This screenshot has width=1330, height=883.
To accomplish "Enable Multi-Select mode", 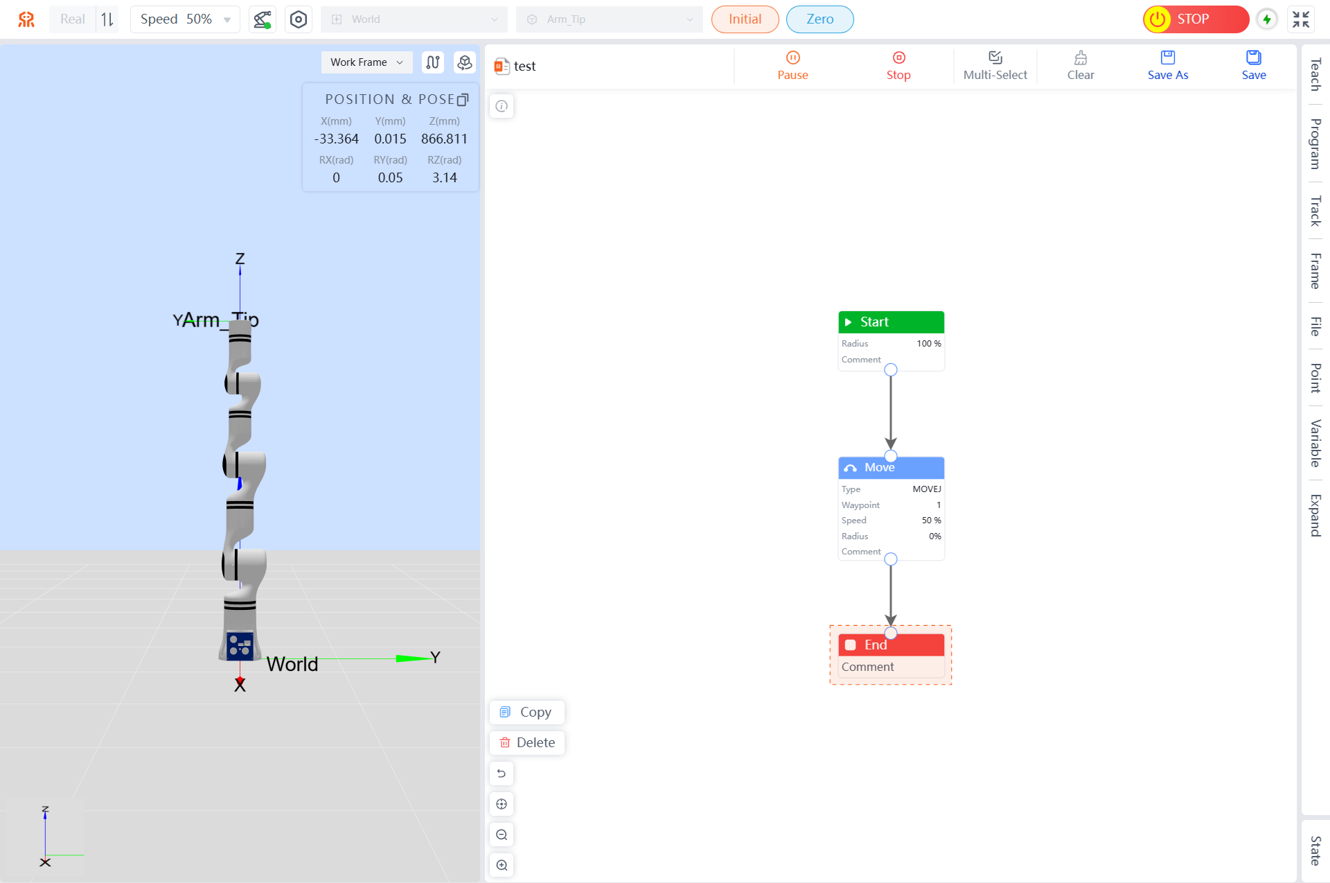I will (995, 65).
